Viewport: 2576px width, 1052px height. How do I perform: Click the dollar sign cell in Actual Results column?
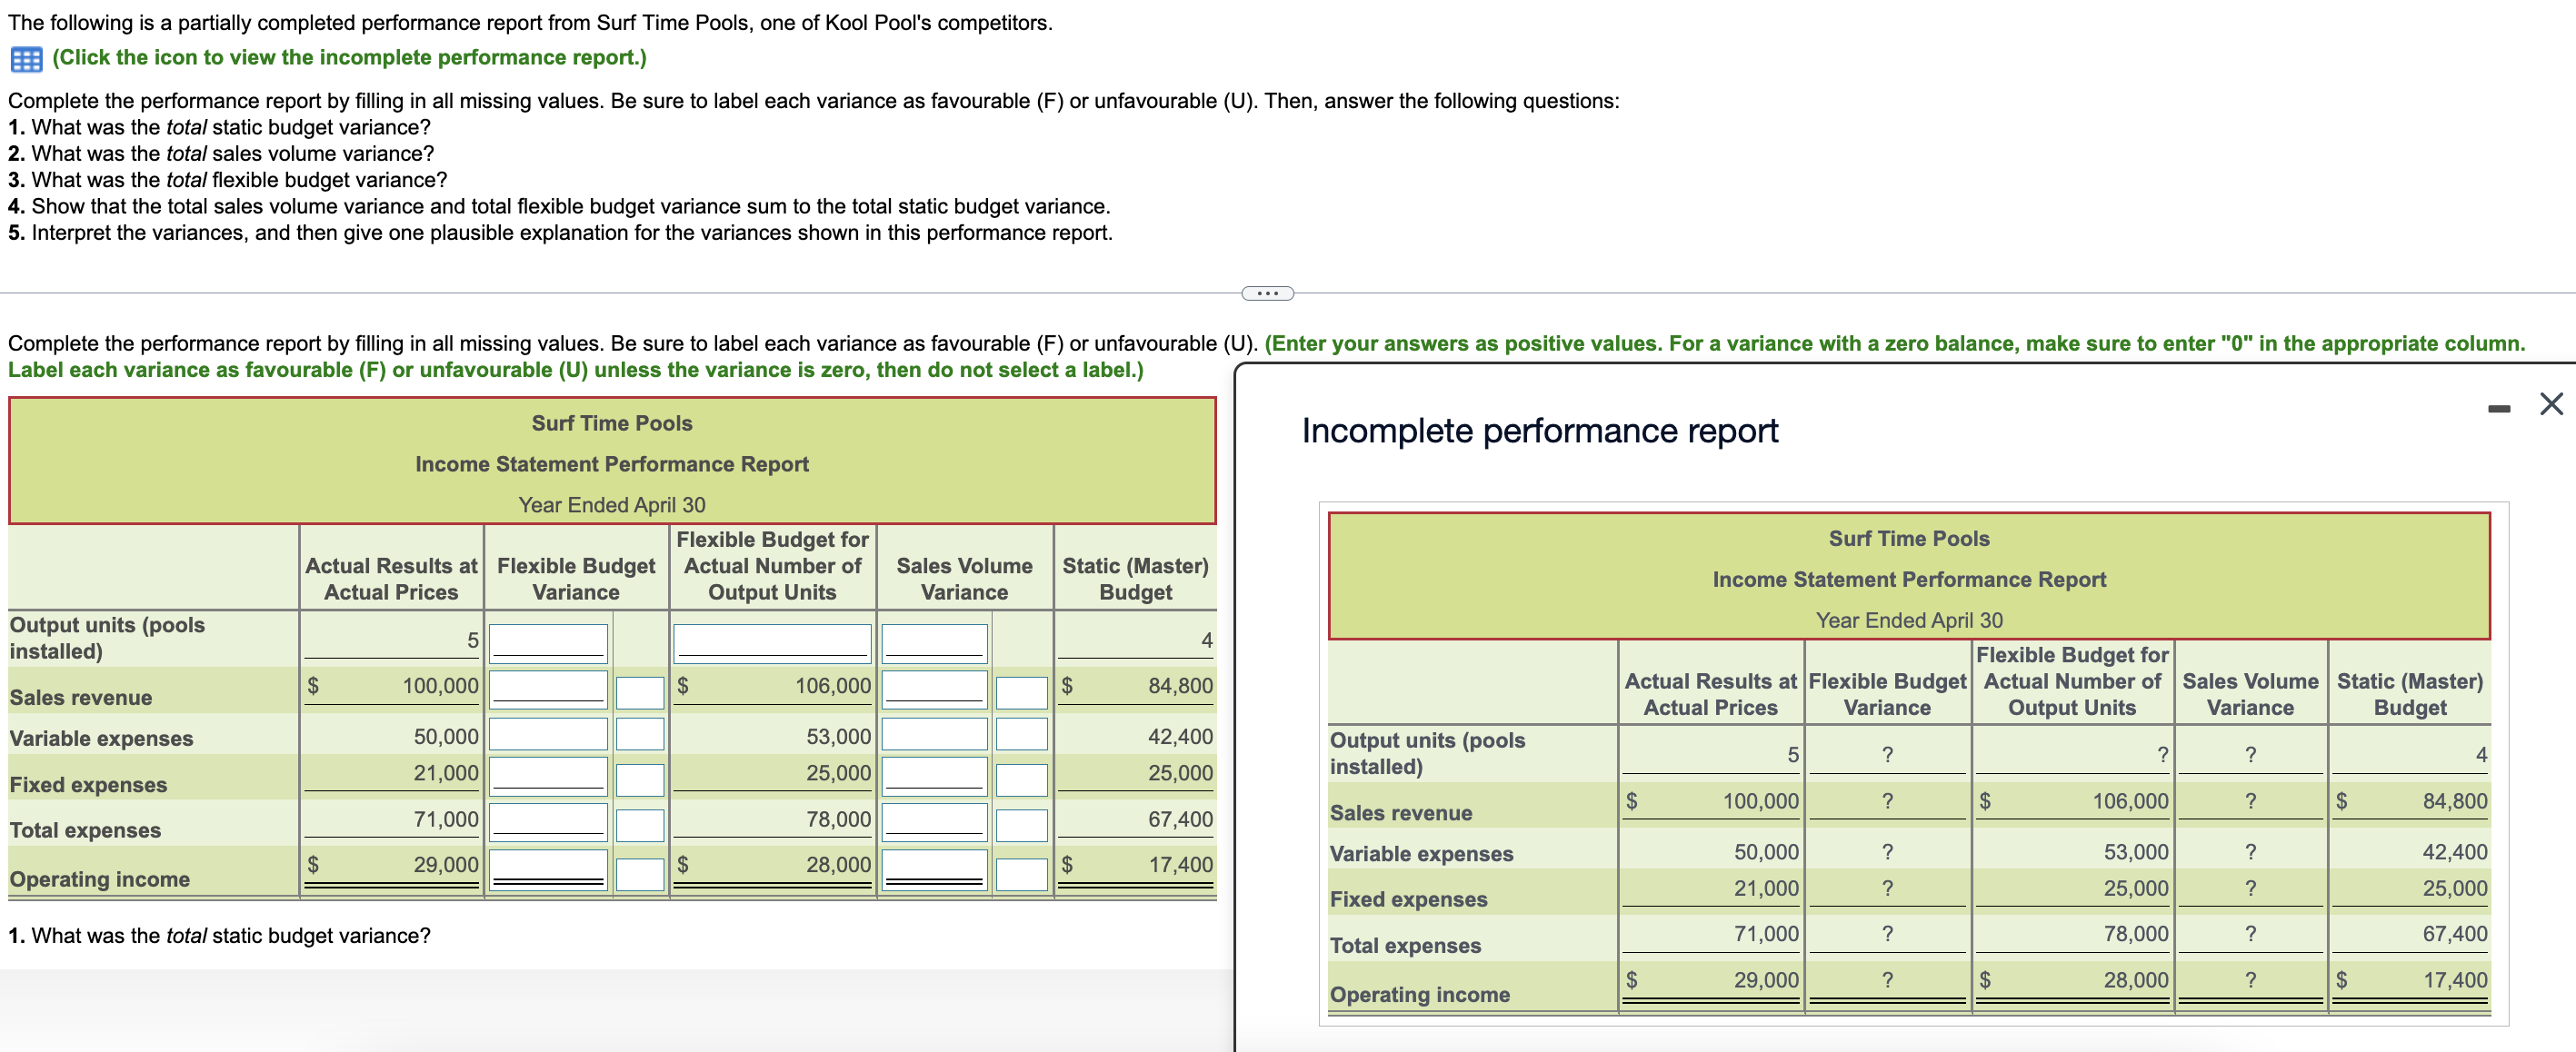[312, 687]
